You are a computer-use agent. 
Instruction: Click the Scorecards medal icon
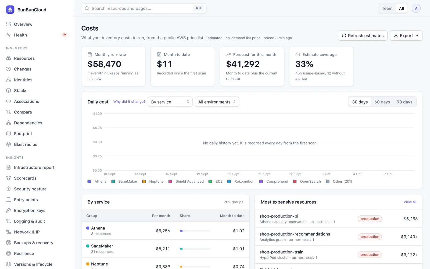(9, 178)
